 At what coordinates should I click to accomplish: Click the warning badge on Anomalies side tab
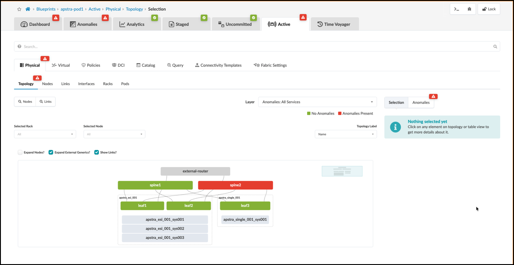point(433,96)
